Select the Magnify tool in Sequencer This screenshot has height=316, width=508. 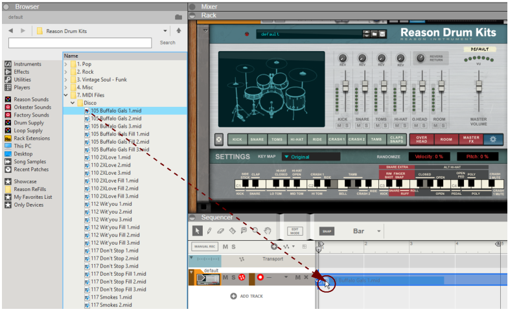pos(255,231)
